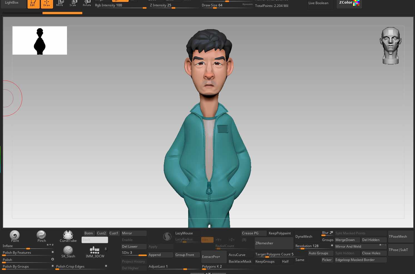Toggle Edit mode button
Image resolution: width=415 pixels, height=274 pixels.
(33, 4)
